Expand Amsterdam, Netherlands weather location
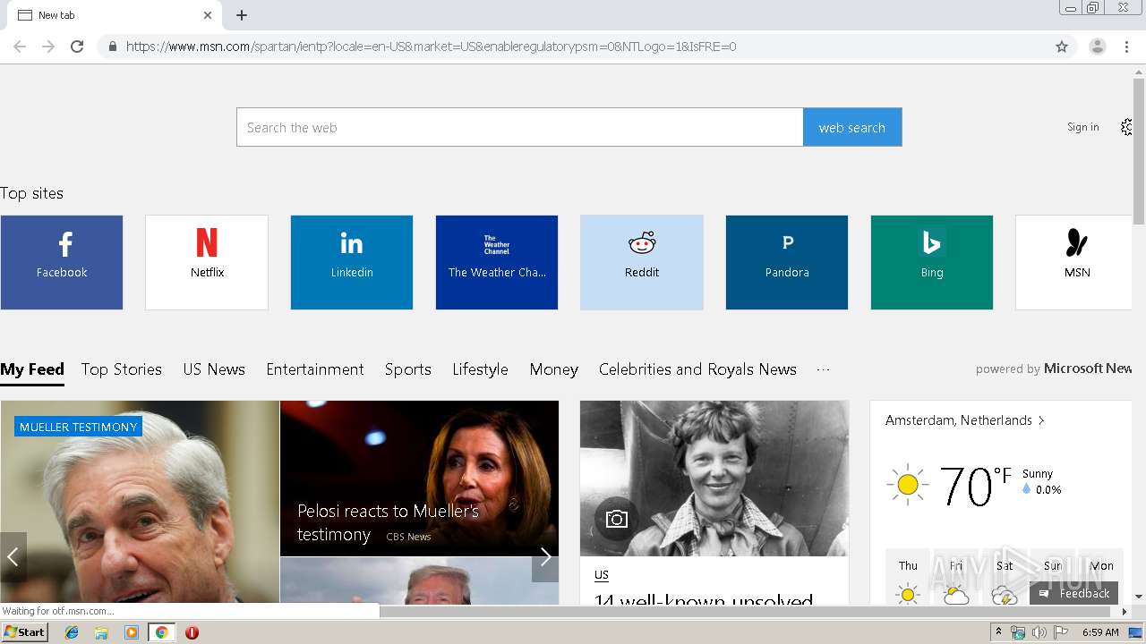The image size is (1146, 644). point(965,420)
